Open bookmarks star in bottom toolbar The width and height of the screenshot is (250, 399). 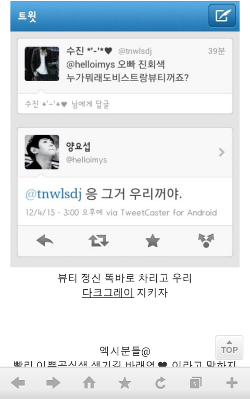tap(124, 383)
